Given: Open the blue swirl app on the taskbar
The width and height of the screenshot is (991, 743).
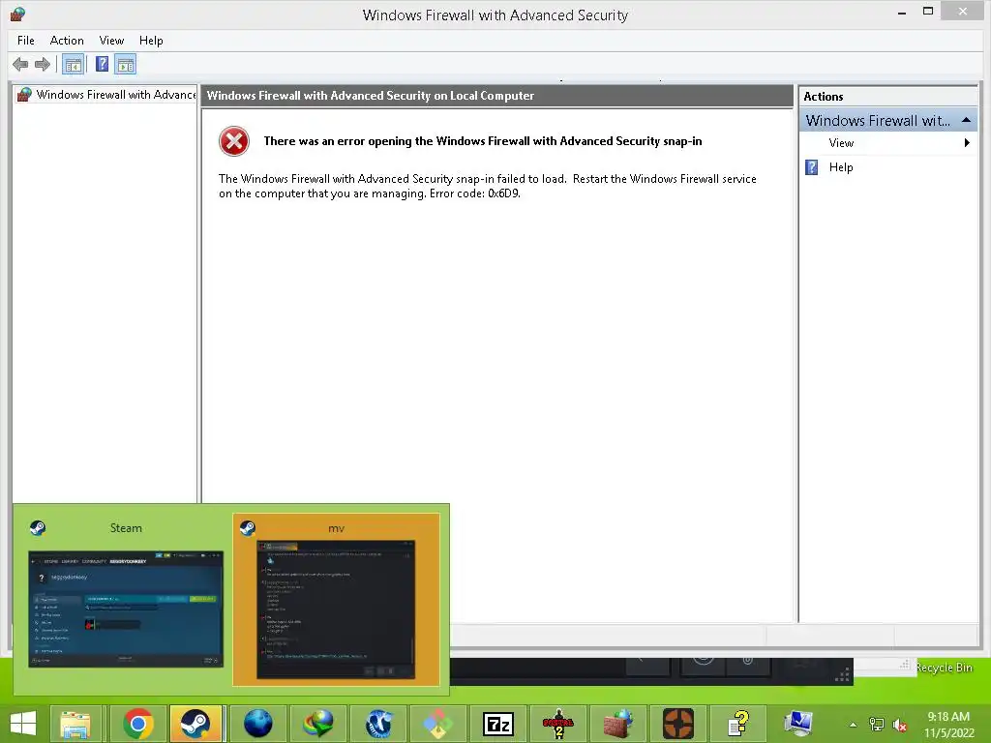Looking at the screenshot, I should pos(378,724).
